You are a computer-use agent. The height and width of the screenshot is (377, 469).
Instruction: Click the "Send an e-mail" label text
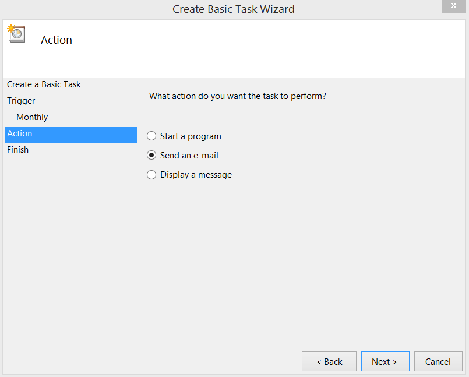189,156
